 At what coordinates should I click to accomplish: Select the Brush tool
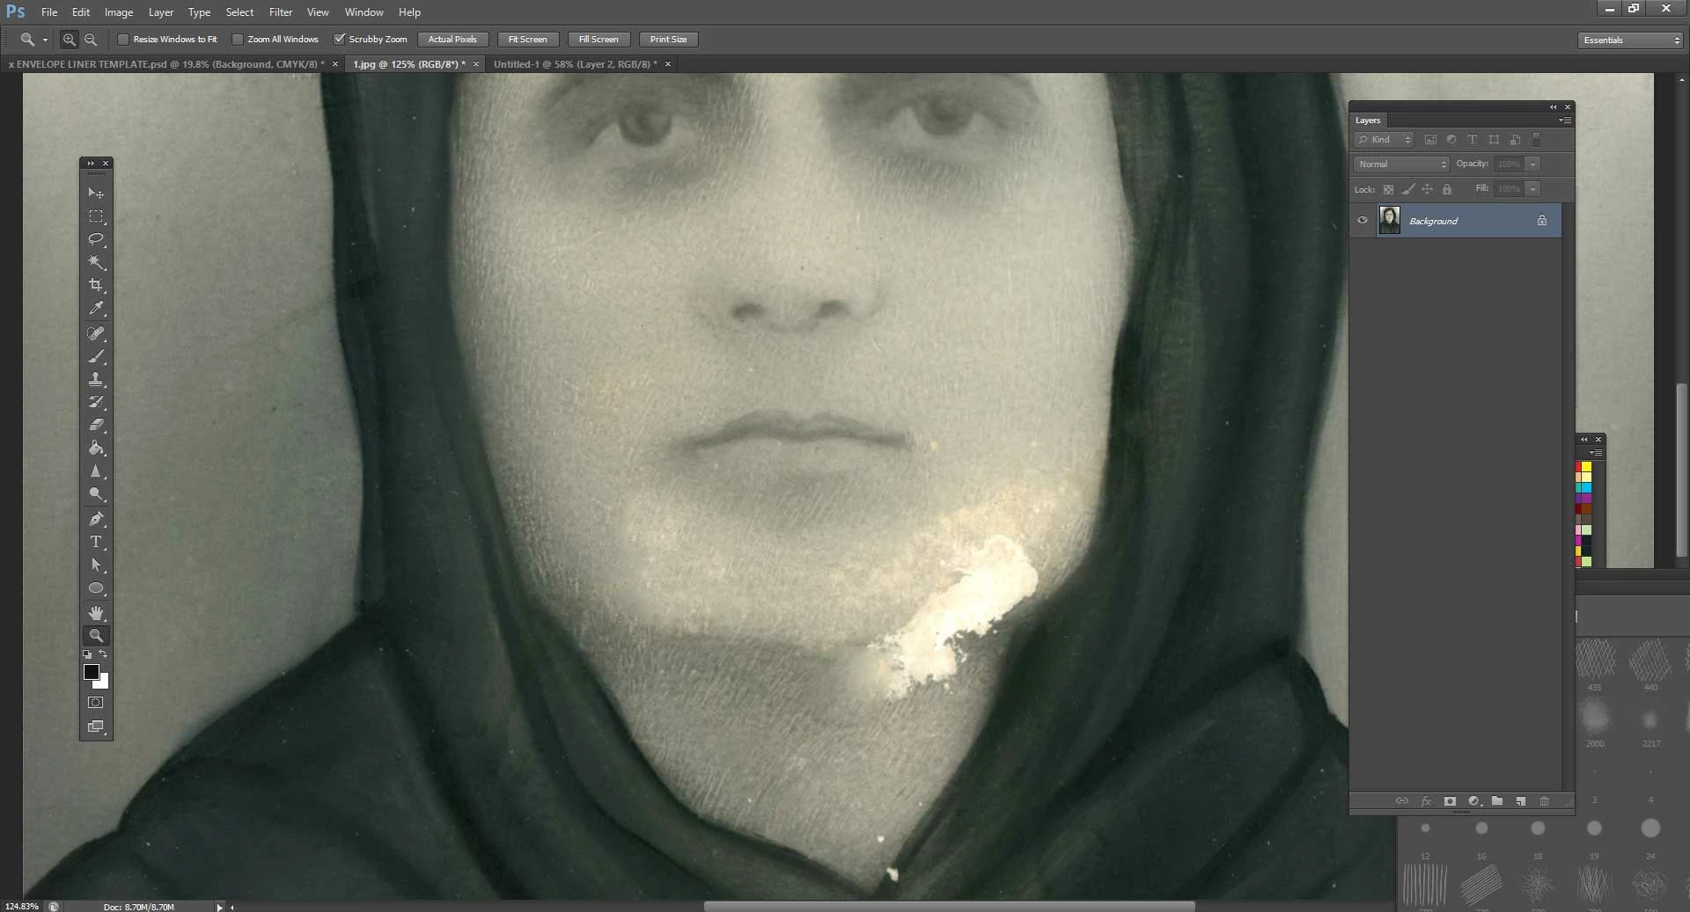coord(96,356)
